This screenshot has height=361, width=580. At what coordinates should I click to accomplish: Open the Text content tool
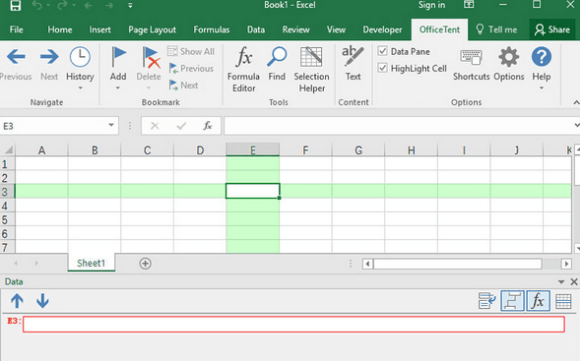(353, 64)
